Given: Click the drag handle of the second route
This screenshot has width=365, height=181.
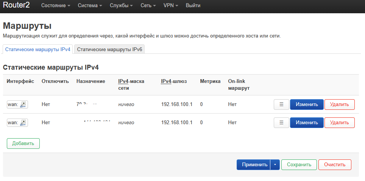Looking at the screenshot, I should click(281, 123).
